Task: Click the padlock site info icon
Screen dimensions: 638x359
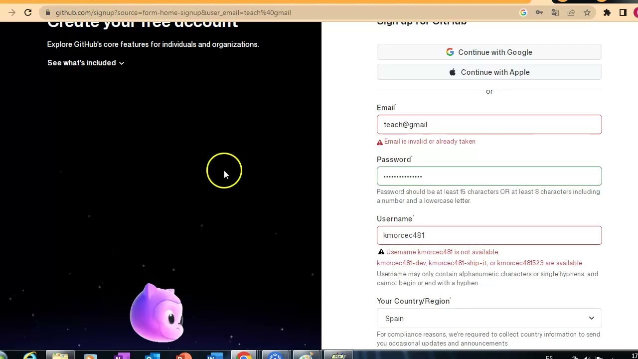Action: (48, 12)
